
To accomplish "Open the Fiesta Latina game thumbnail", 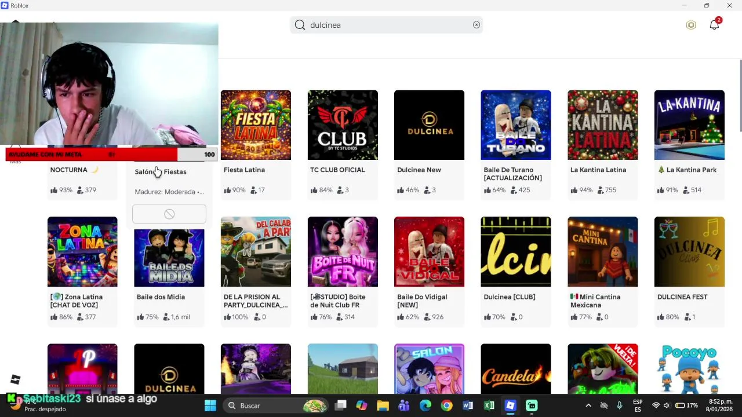I will (x=256, y=125).
